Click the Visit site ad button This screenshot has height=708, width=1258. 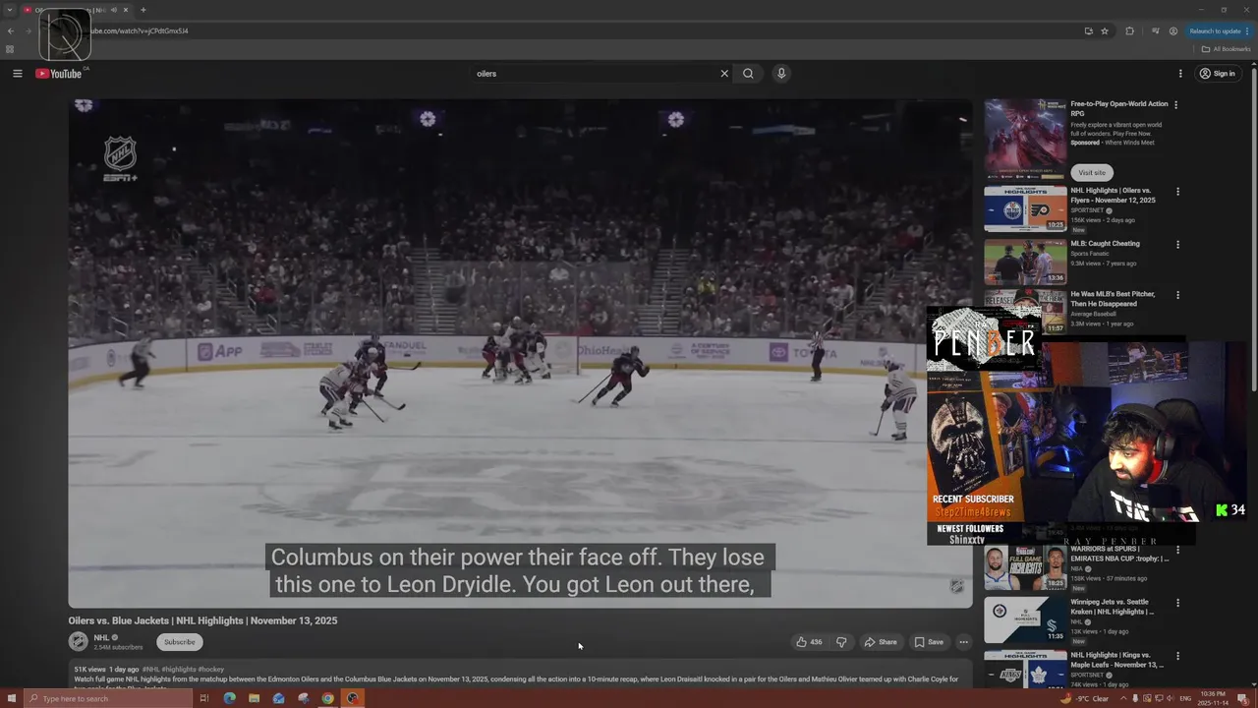(x=1092, y=172)
